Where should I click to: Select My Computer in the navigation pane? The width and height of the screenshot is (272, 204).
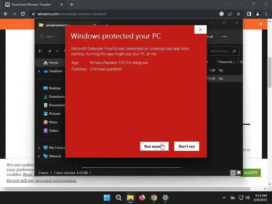pos(54,148)
